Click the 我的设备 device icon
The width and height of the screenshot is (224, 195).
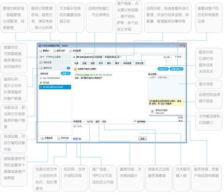[41, 62]
